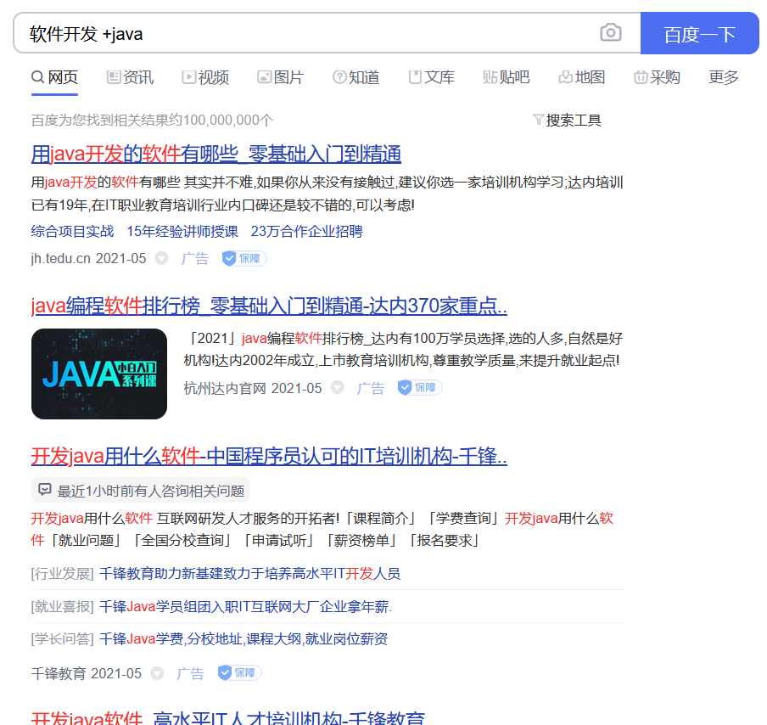The height and width of the screenshot is (725, 767).
Task: Click the funnel icon beside 搜索工具
Action: pos(538,120)
